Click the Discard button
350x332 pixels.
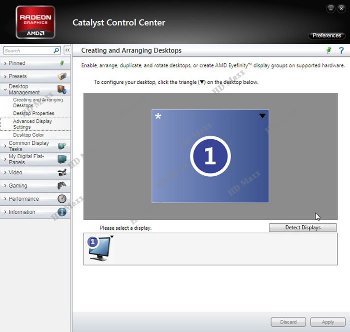coord(288,322)
